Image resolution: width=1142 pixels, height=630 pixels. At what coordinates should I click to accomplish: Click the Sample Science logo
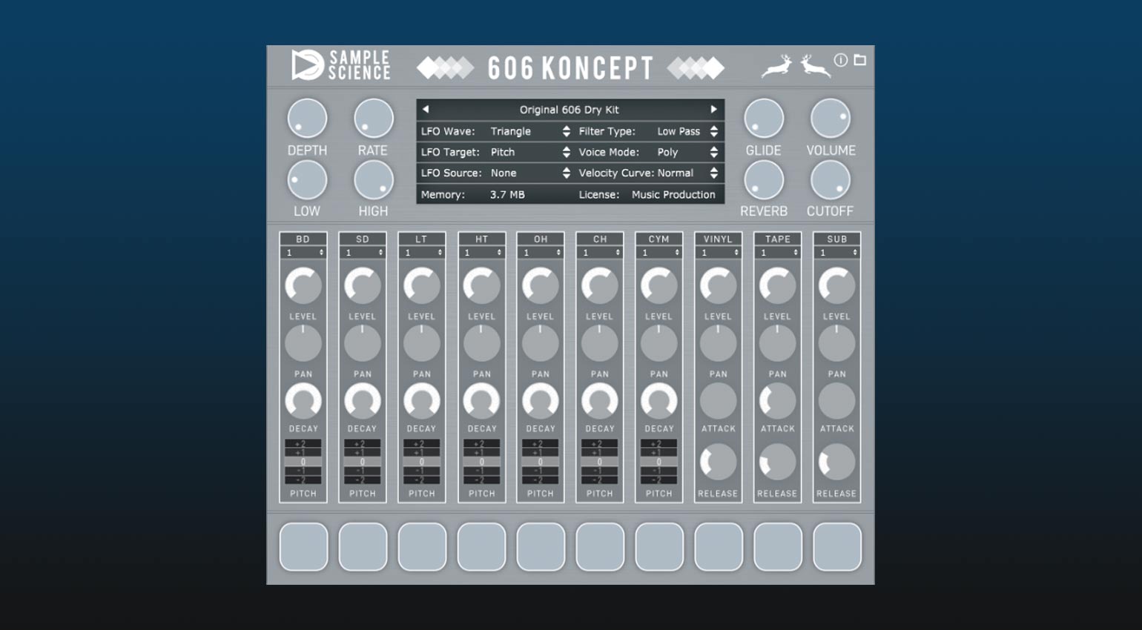(x=340, y=65)
